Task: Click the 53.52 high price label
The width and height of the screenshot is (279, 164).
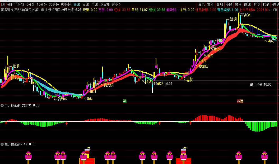Action: pos(247,14)
